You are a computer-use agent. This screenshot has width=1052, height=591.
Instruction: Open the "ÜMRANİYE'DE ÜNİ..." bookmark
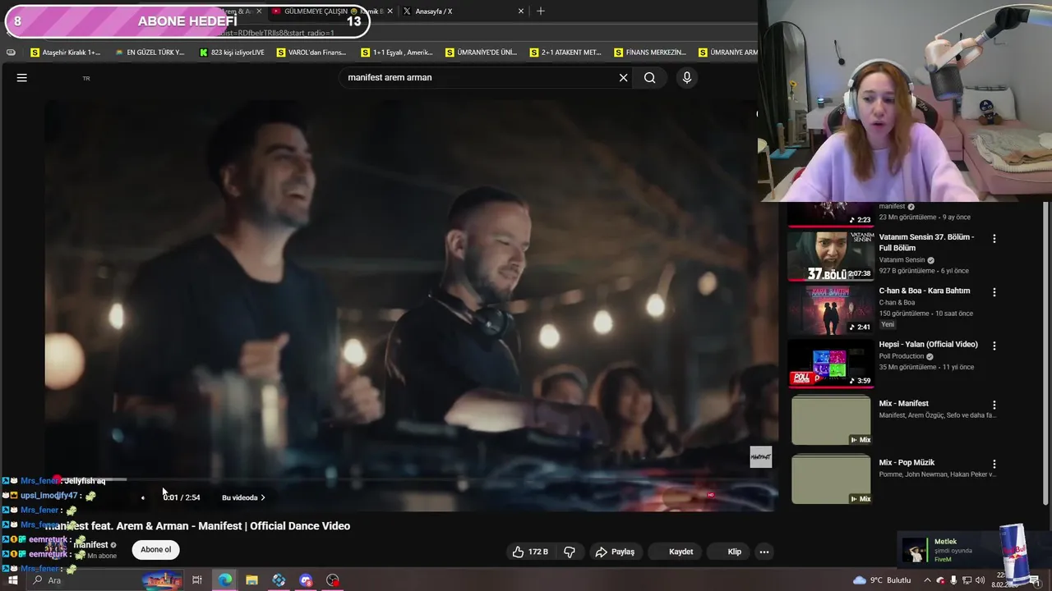[x=482, y=53]
